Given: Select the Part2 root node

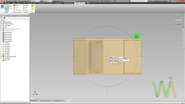Looking at the screenshot, I should [3, 20].
